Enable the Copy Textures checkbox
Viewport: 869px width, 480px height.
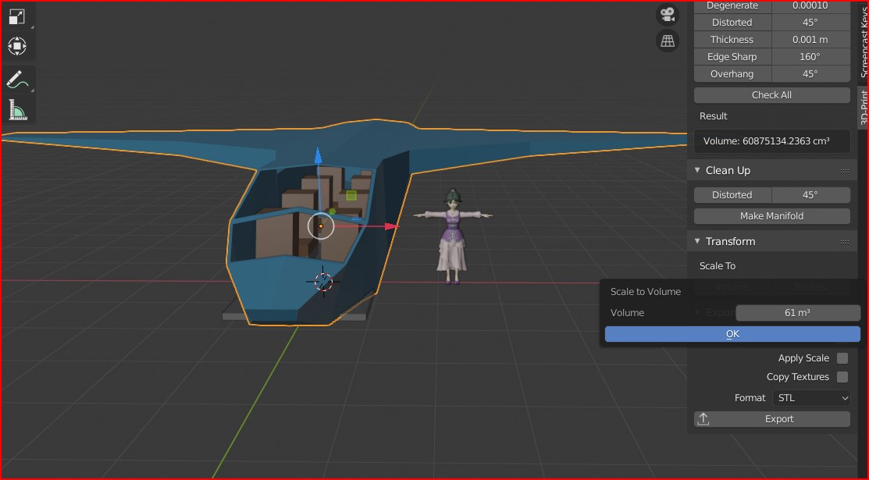[x=842, y=377]
